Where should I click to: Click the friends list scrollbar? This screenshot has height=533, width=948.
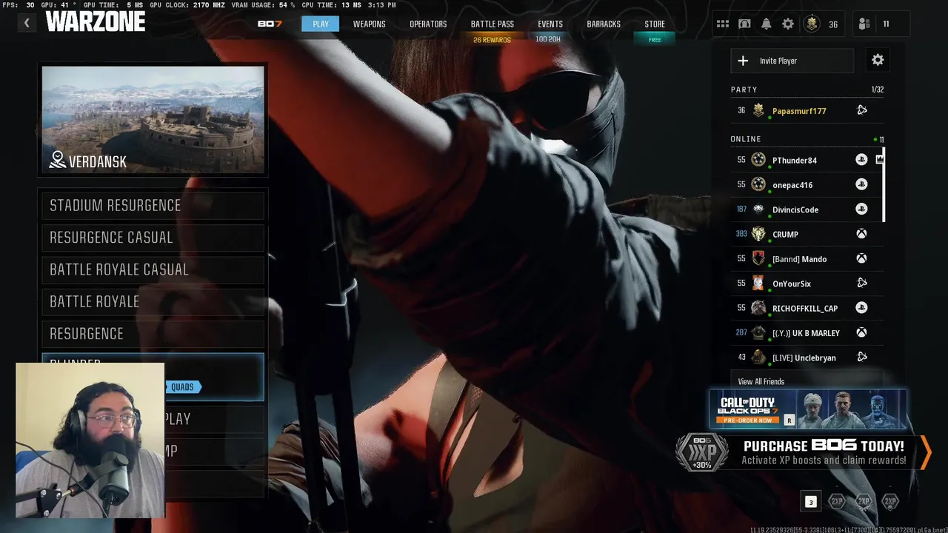(x=884, y=184)
